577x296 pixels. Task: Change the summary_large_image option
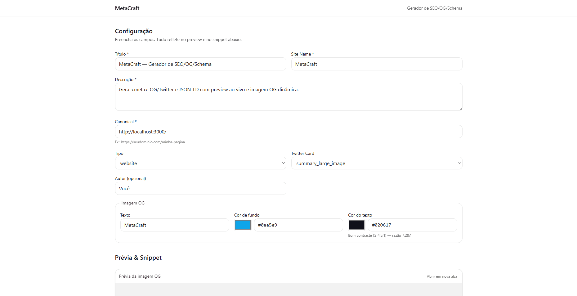point(377,163)
